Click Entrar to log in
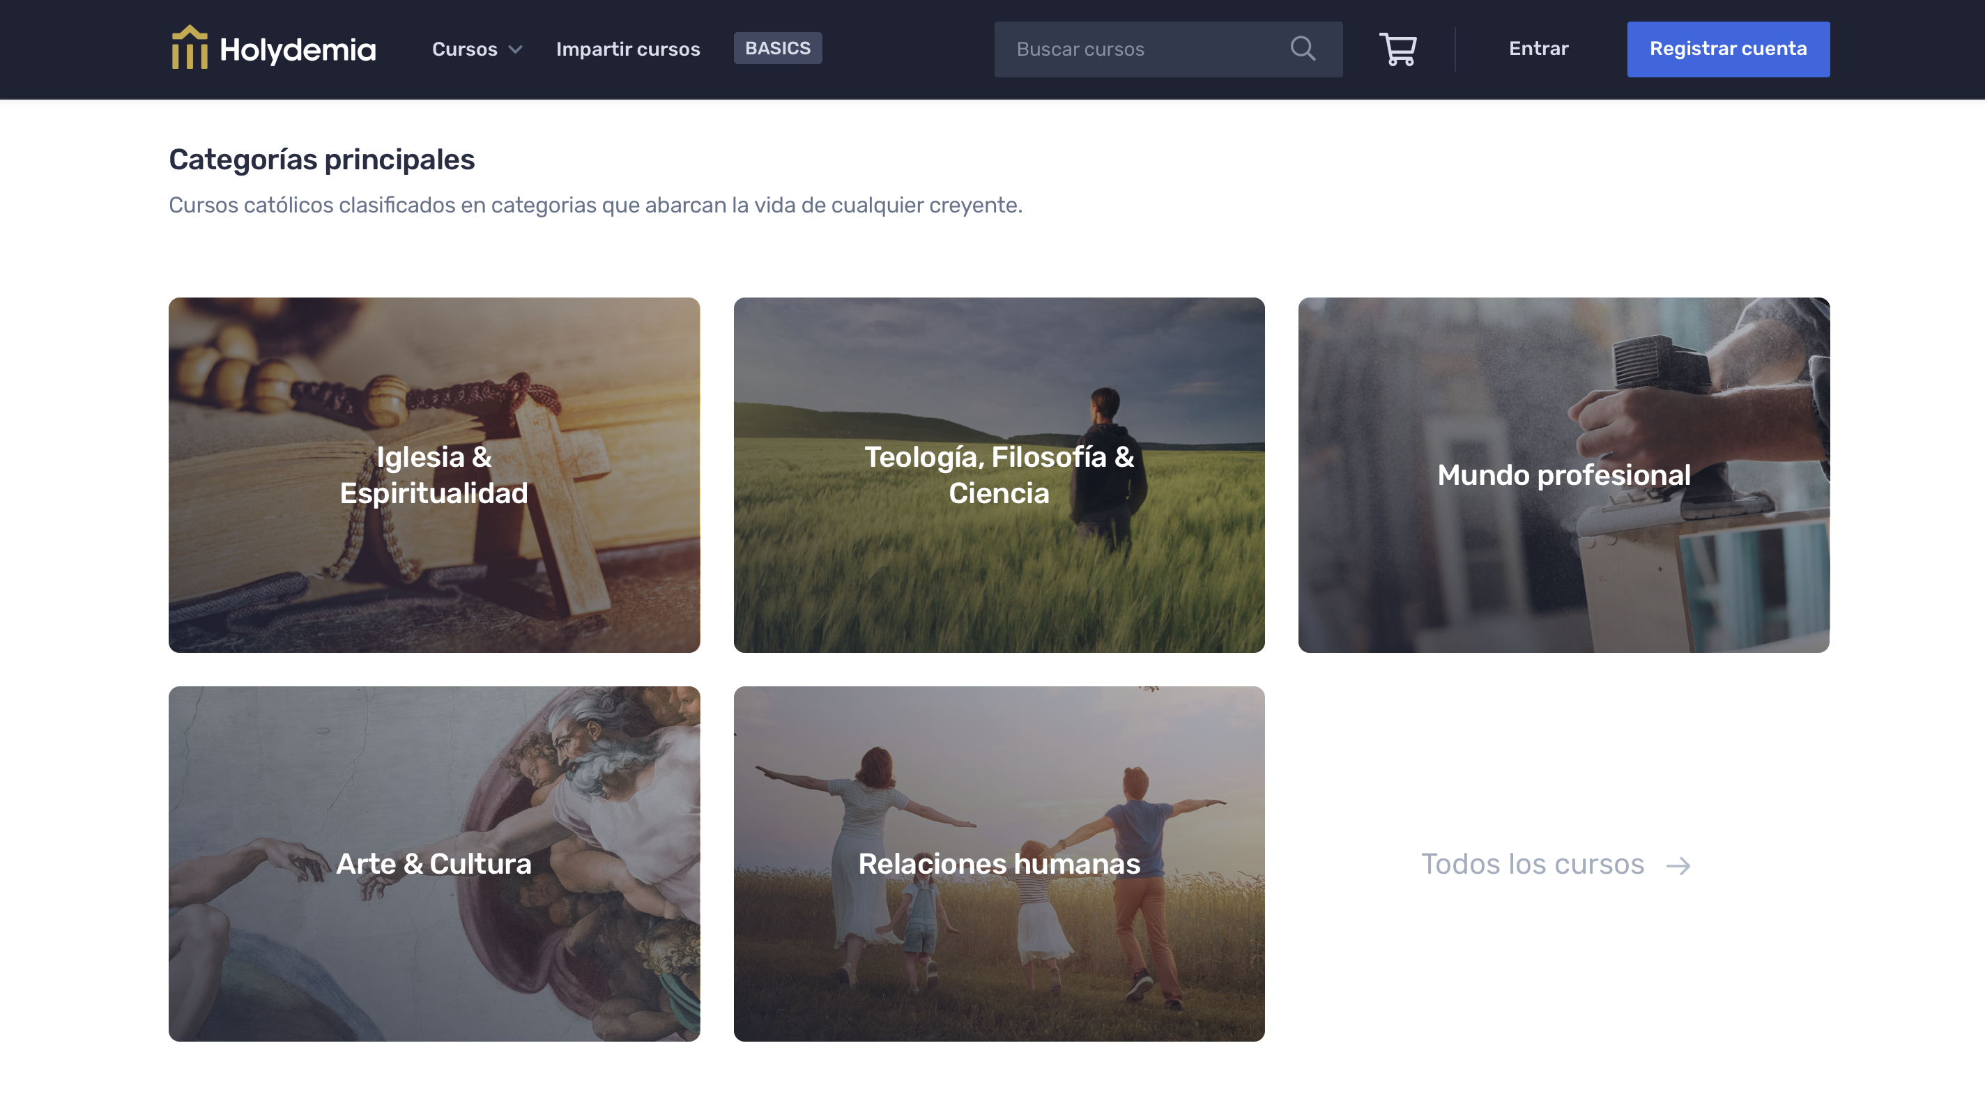 (x=1538, y=49)
